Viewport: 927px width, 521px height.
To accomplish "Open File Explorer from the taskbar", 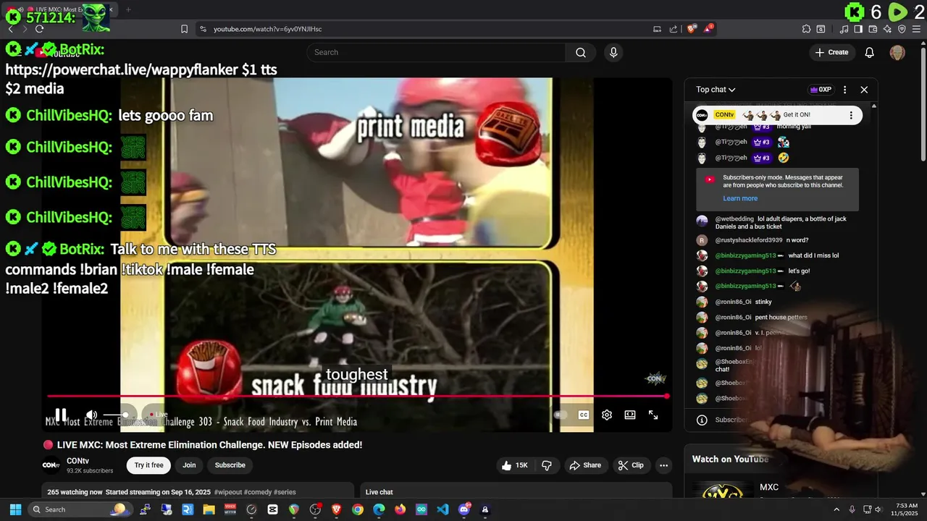I will tap(209, 509).
